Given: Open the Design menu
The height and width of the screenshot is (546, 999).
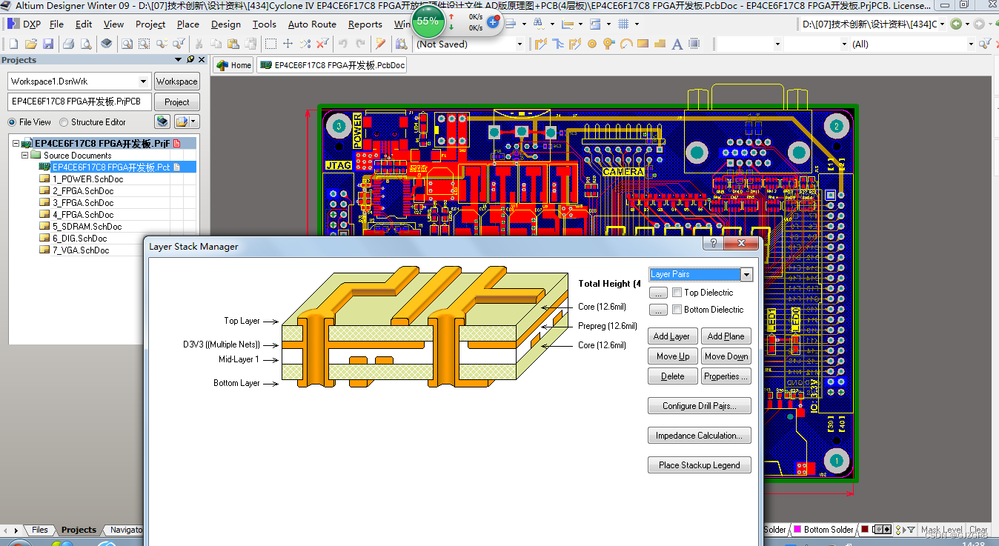Looking at the screenshot, I should click(225, 24).
